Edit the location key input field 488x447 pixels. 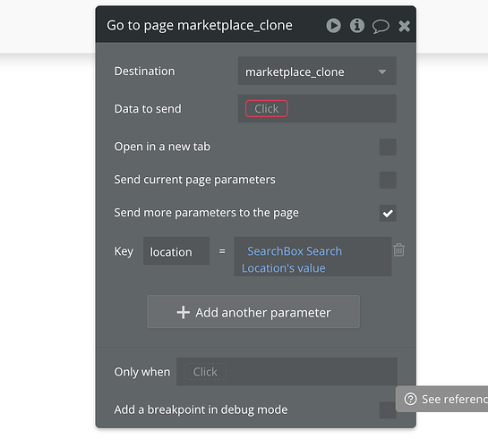click(176, 251)
